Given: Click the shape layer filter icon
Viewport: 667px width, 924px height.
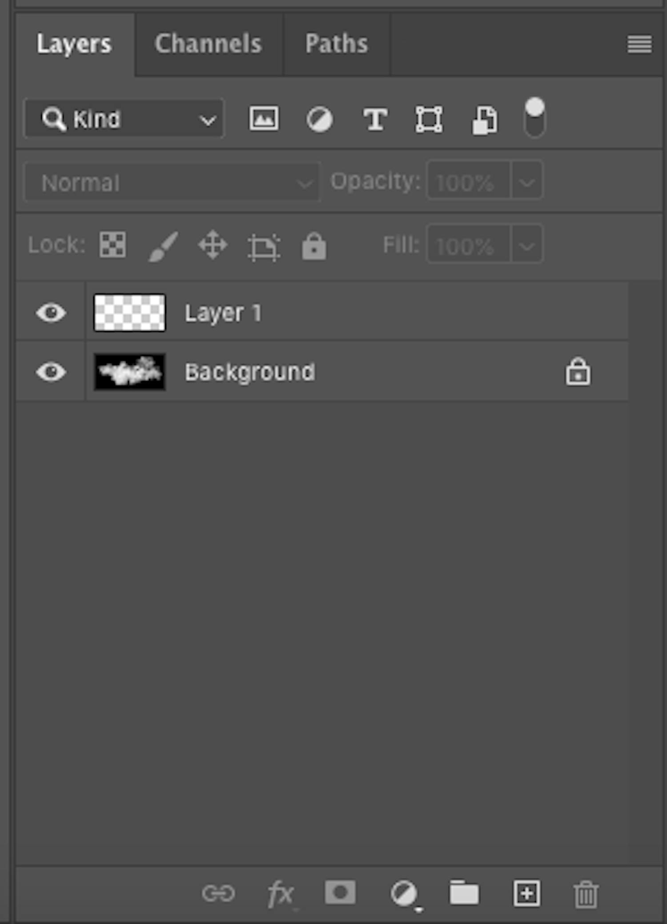Looking at the screenshot, I should pyautogui.click(x=429, y=119).
